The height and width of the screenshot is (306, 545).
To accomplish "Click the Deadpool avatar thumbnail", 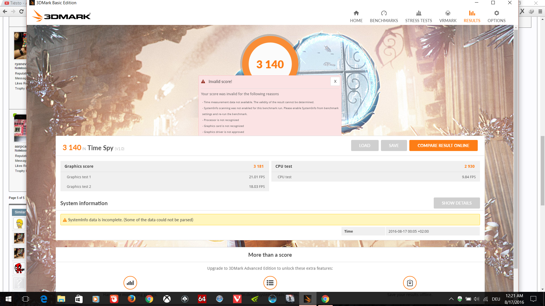I will [19, 268].
